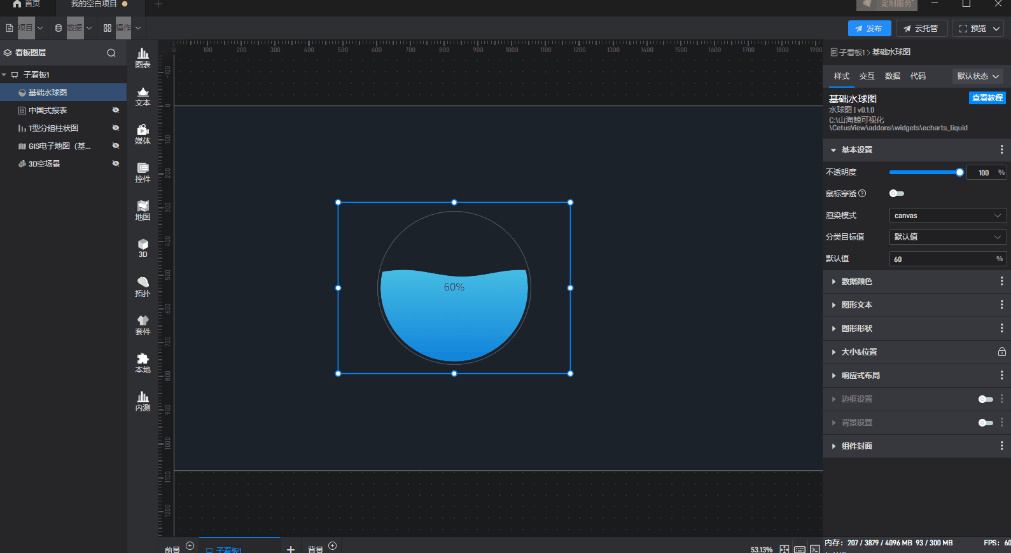Click the 默认值 input field showing 60
The image size is (1011, 553).
pyautogui.click(x=942, y=259)
